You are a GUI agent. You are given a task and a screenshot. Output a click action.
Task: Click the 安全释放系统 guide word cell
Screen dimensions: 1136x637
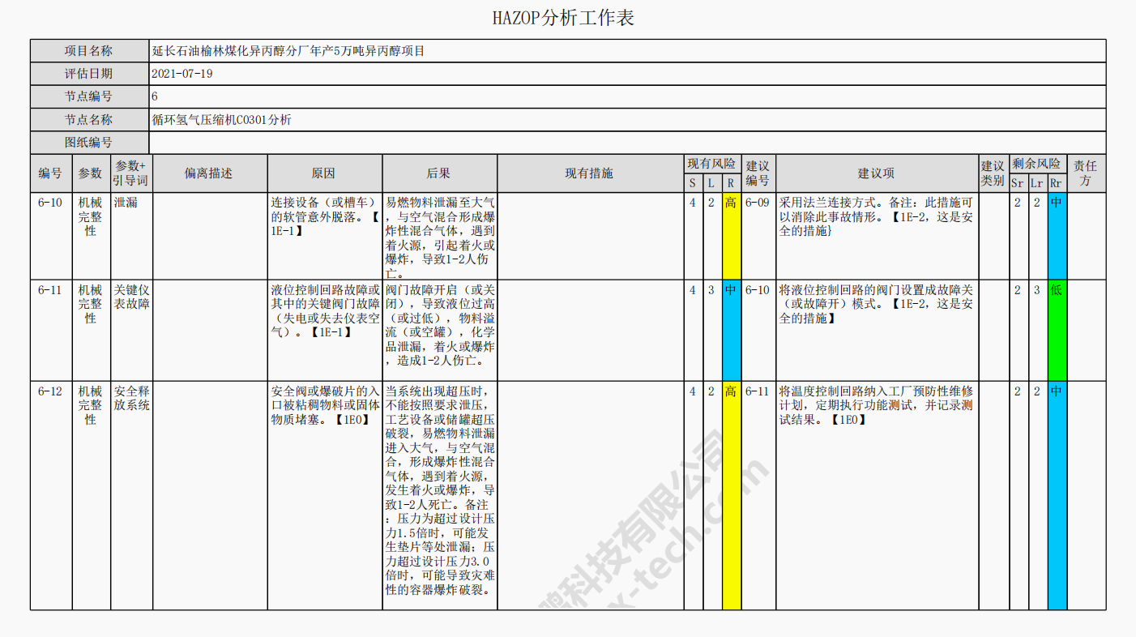pyautogui.click(x=131, y=495)
